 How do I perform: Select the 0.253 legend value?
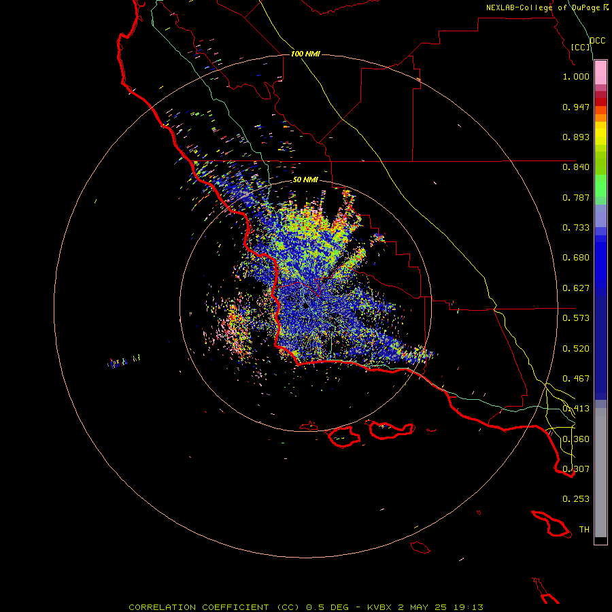(576, 499)
